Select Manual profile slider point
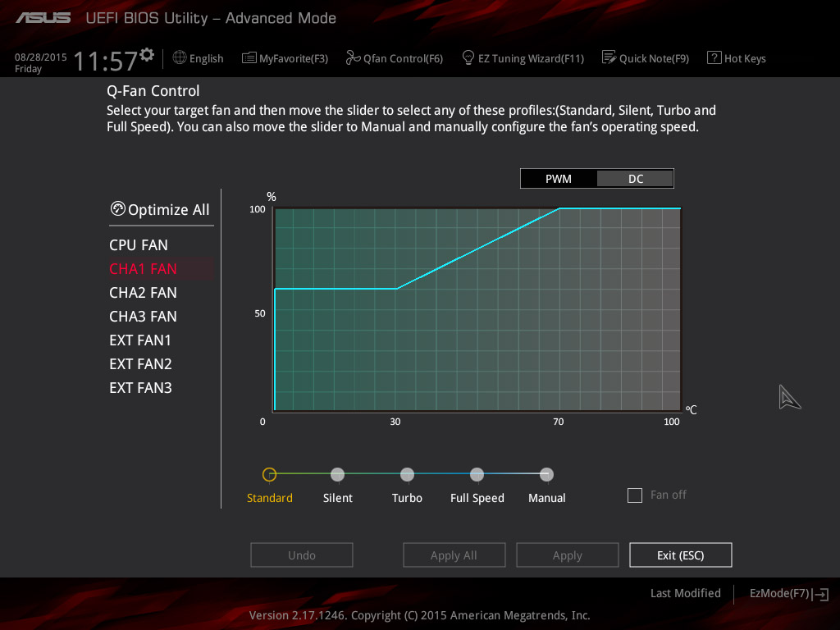 (x=546, y=474)
